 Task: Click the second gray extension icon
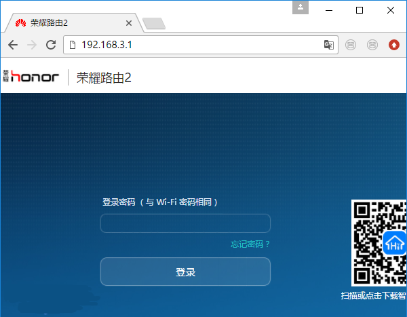[372, 45]
